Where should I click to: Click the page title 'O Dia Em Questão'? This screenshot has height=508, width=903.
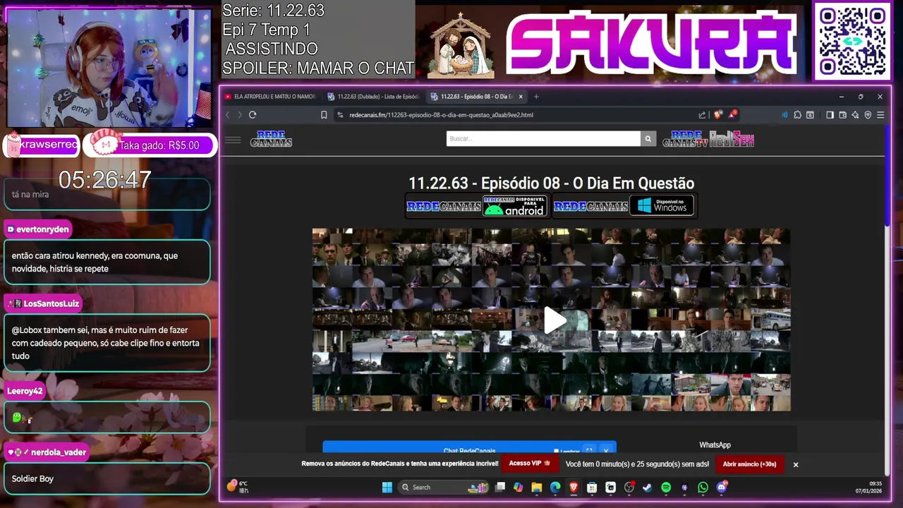point(634,183)
